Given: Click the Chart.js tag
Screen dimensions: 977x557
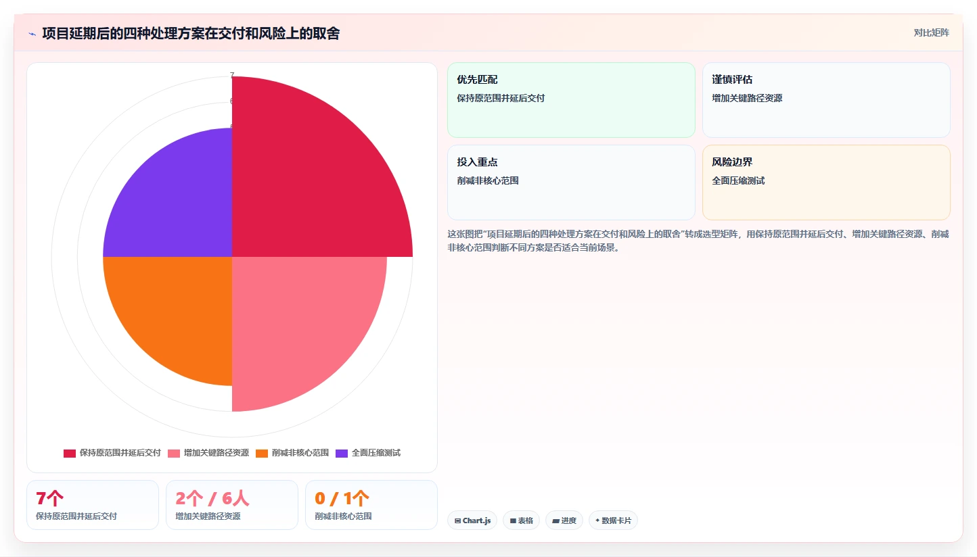Looking at the screenshot, I should pyautogui.click(x=472, y=520).
